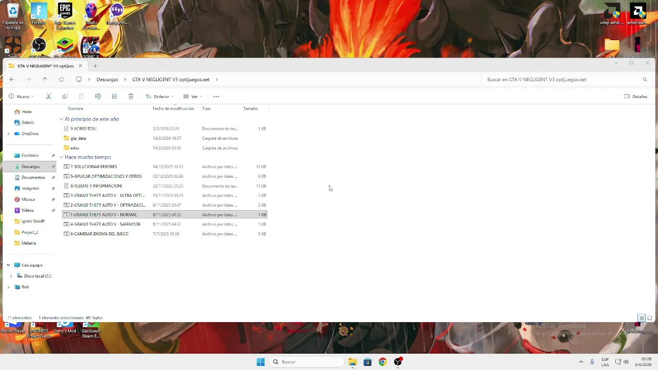
Task: Click the Windows Start button
Action: tap(261, 362)
